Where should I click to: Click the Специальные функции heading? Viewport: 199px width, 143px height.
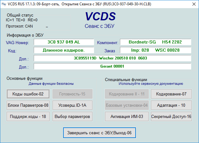(126, 80)
